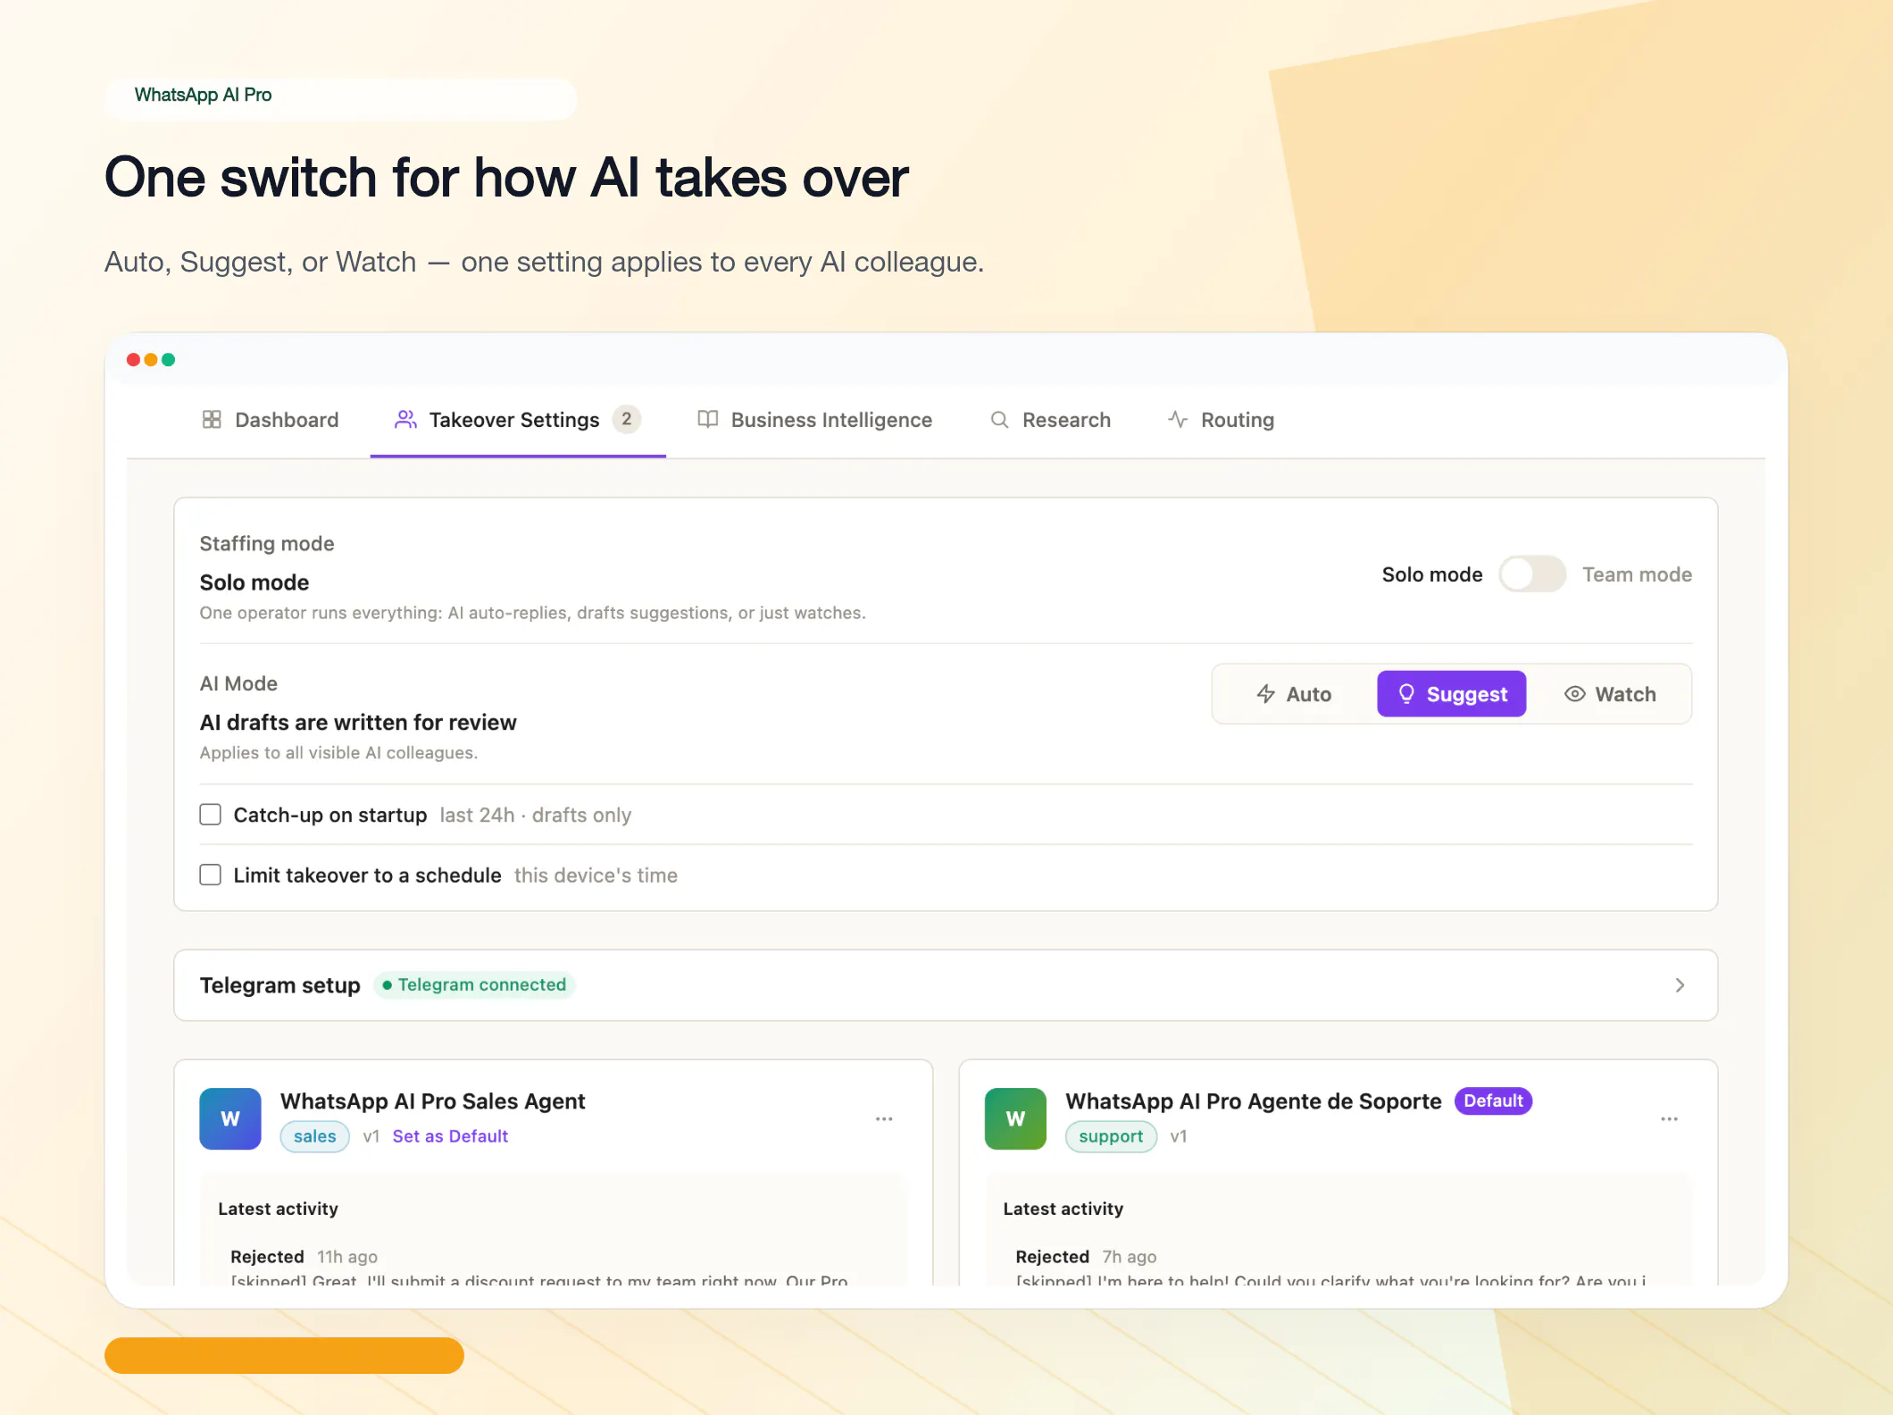Click the Research magnifier icon
Screen dimensions: 1893x1415
click(999, 420)
